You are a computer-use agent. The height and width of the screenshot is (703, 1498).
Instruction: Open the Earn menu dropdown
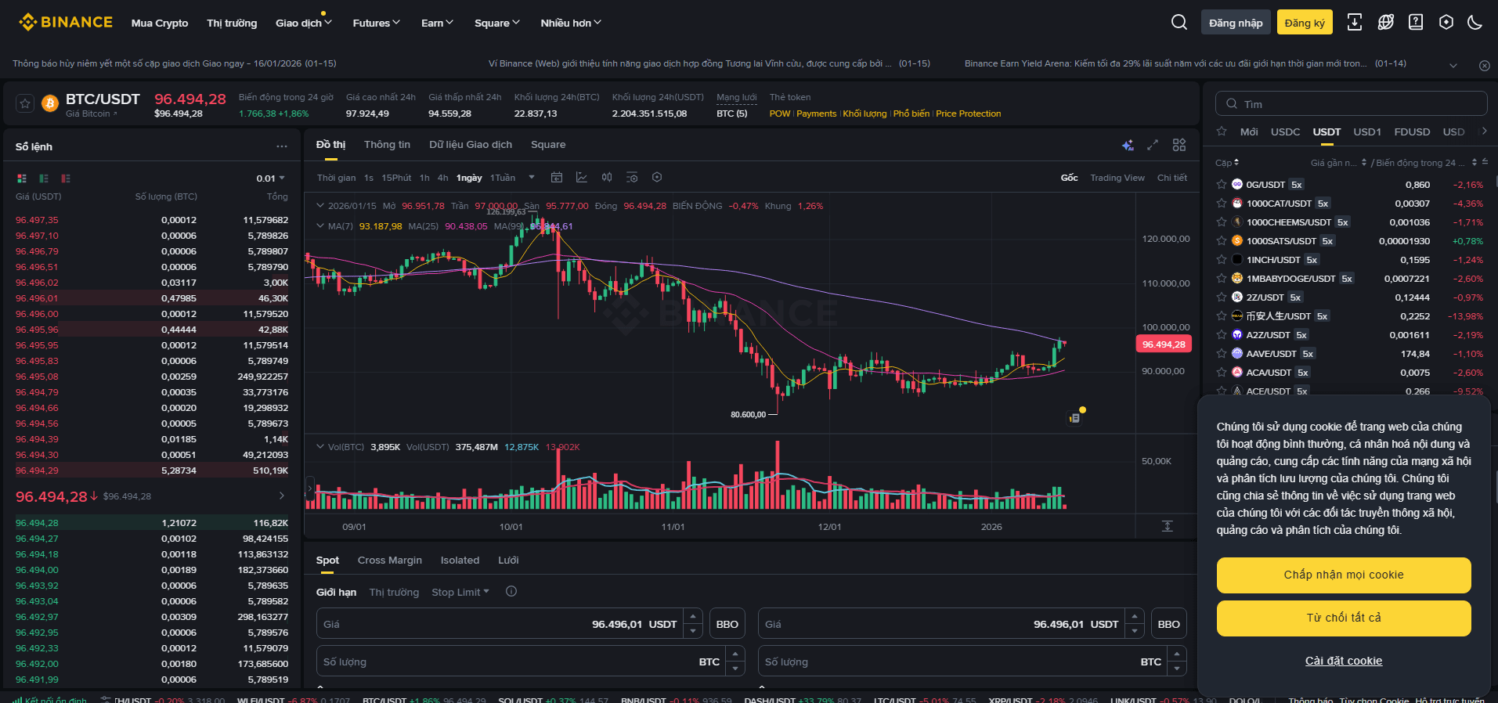tap(437, 23)
